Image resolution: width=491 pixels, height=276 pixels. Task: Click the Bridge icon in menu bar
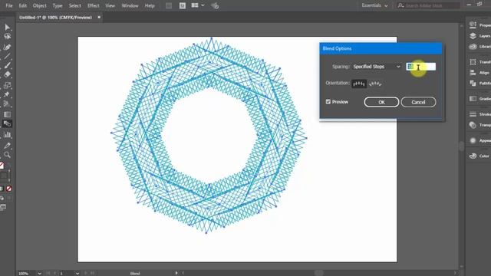pos(169,5)
